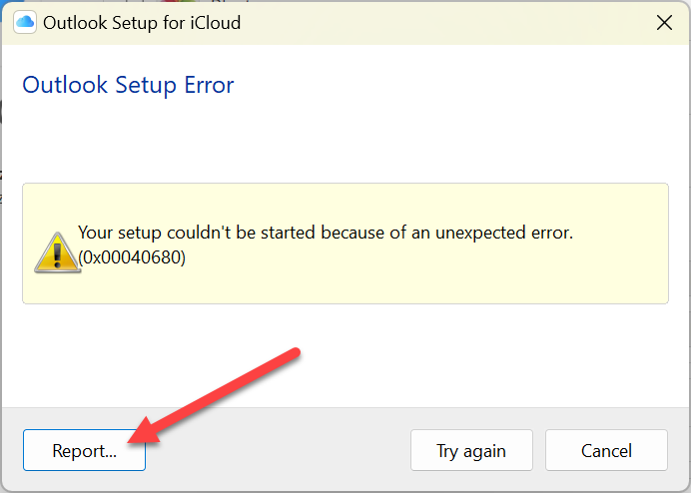Click the error code (0x00040680) text

132,257
